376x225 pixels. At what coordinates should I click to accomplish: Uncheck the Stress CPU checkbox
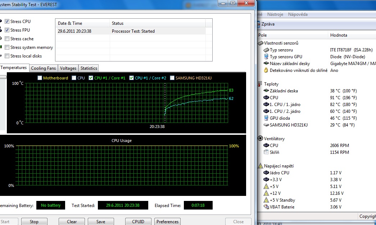(7, 22)
